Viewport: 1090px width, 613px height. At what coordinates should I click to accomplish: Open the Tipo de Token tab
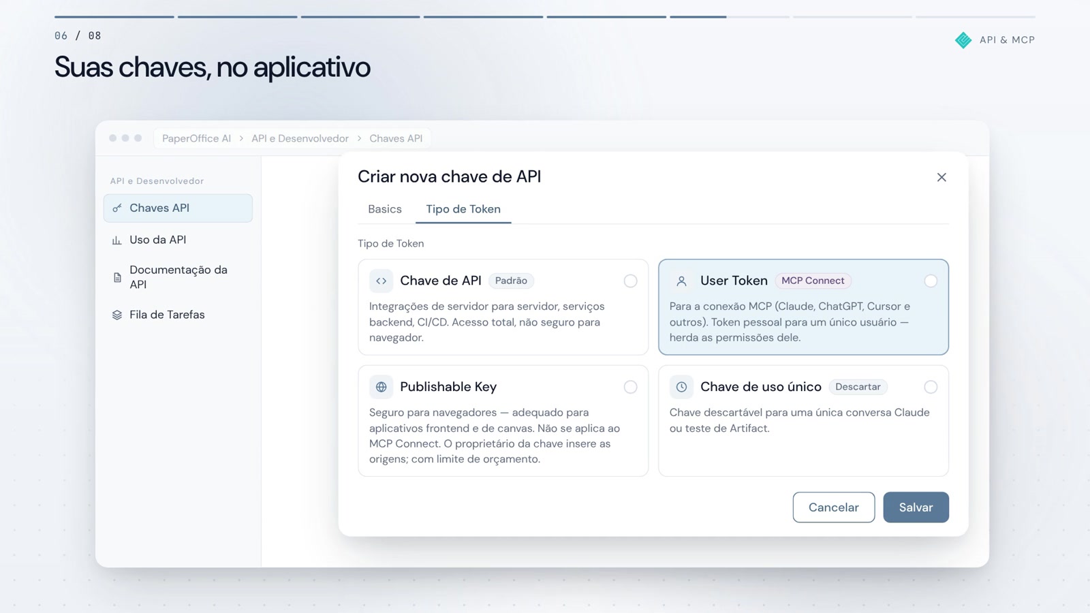[x=463, y=209]
